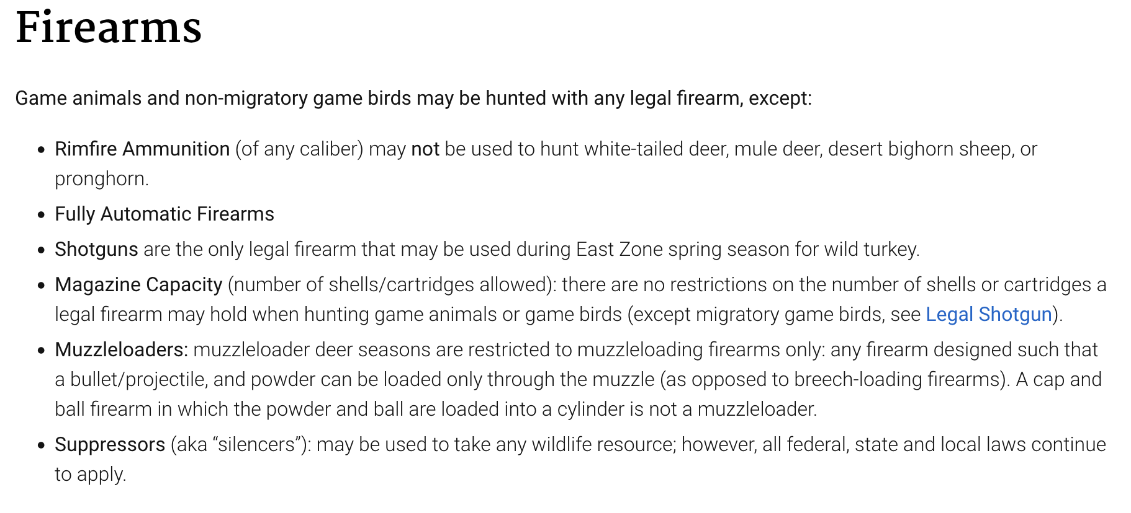Click the bullet dot beside Magazine Capacity
This screenshot has height=513, width=1131.
(x=42, y=285)
